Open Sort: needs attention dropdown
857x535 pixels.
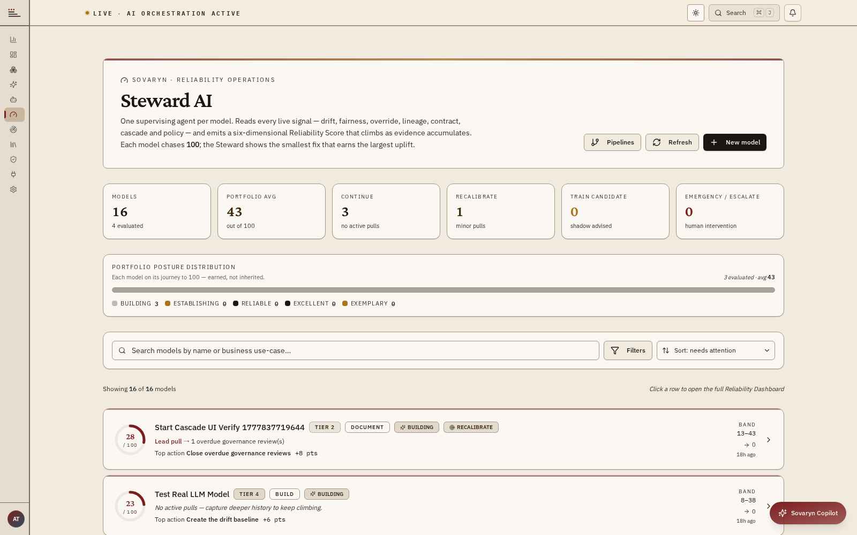coord(716,350)
